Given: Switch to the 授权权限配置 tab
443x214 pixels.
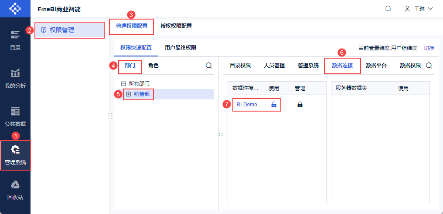Looking at the screenshot, I should (x=176, y=26).
